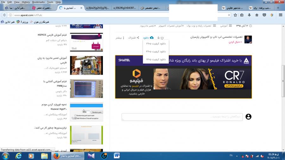Screen dimensions: 285x160
Task: Open the PWM circuit video thumbnail
Action: (x=86, y=89)
